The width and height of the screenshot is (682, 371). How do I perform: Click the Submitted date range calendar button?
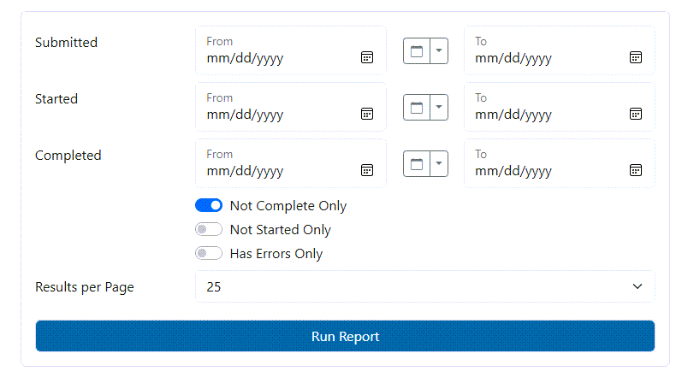(417, 51)
